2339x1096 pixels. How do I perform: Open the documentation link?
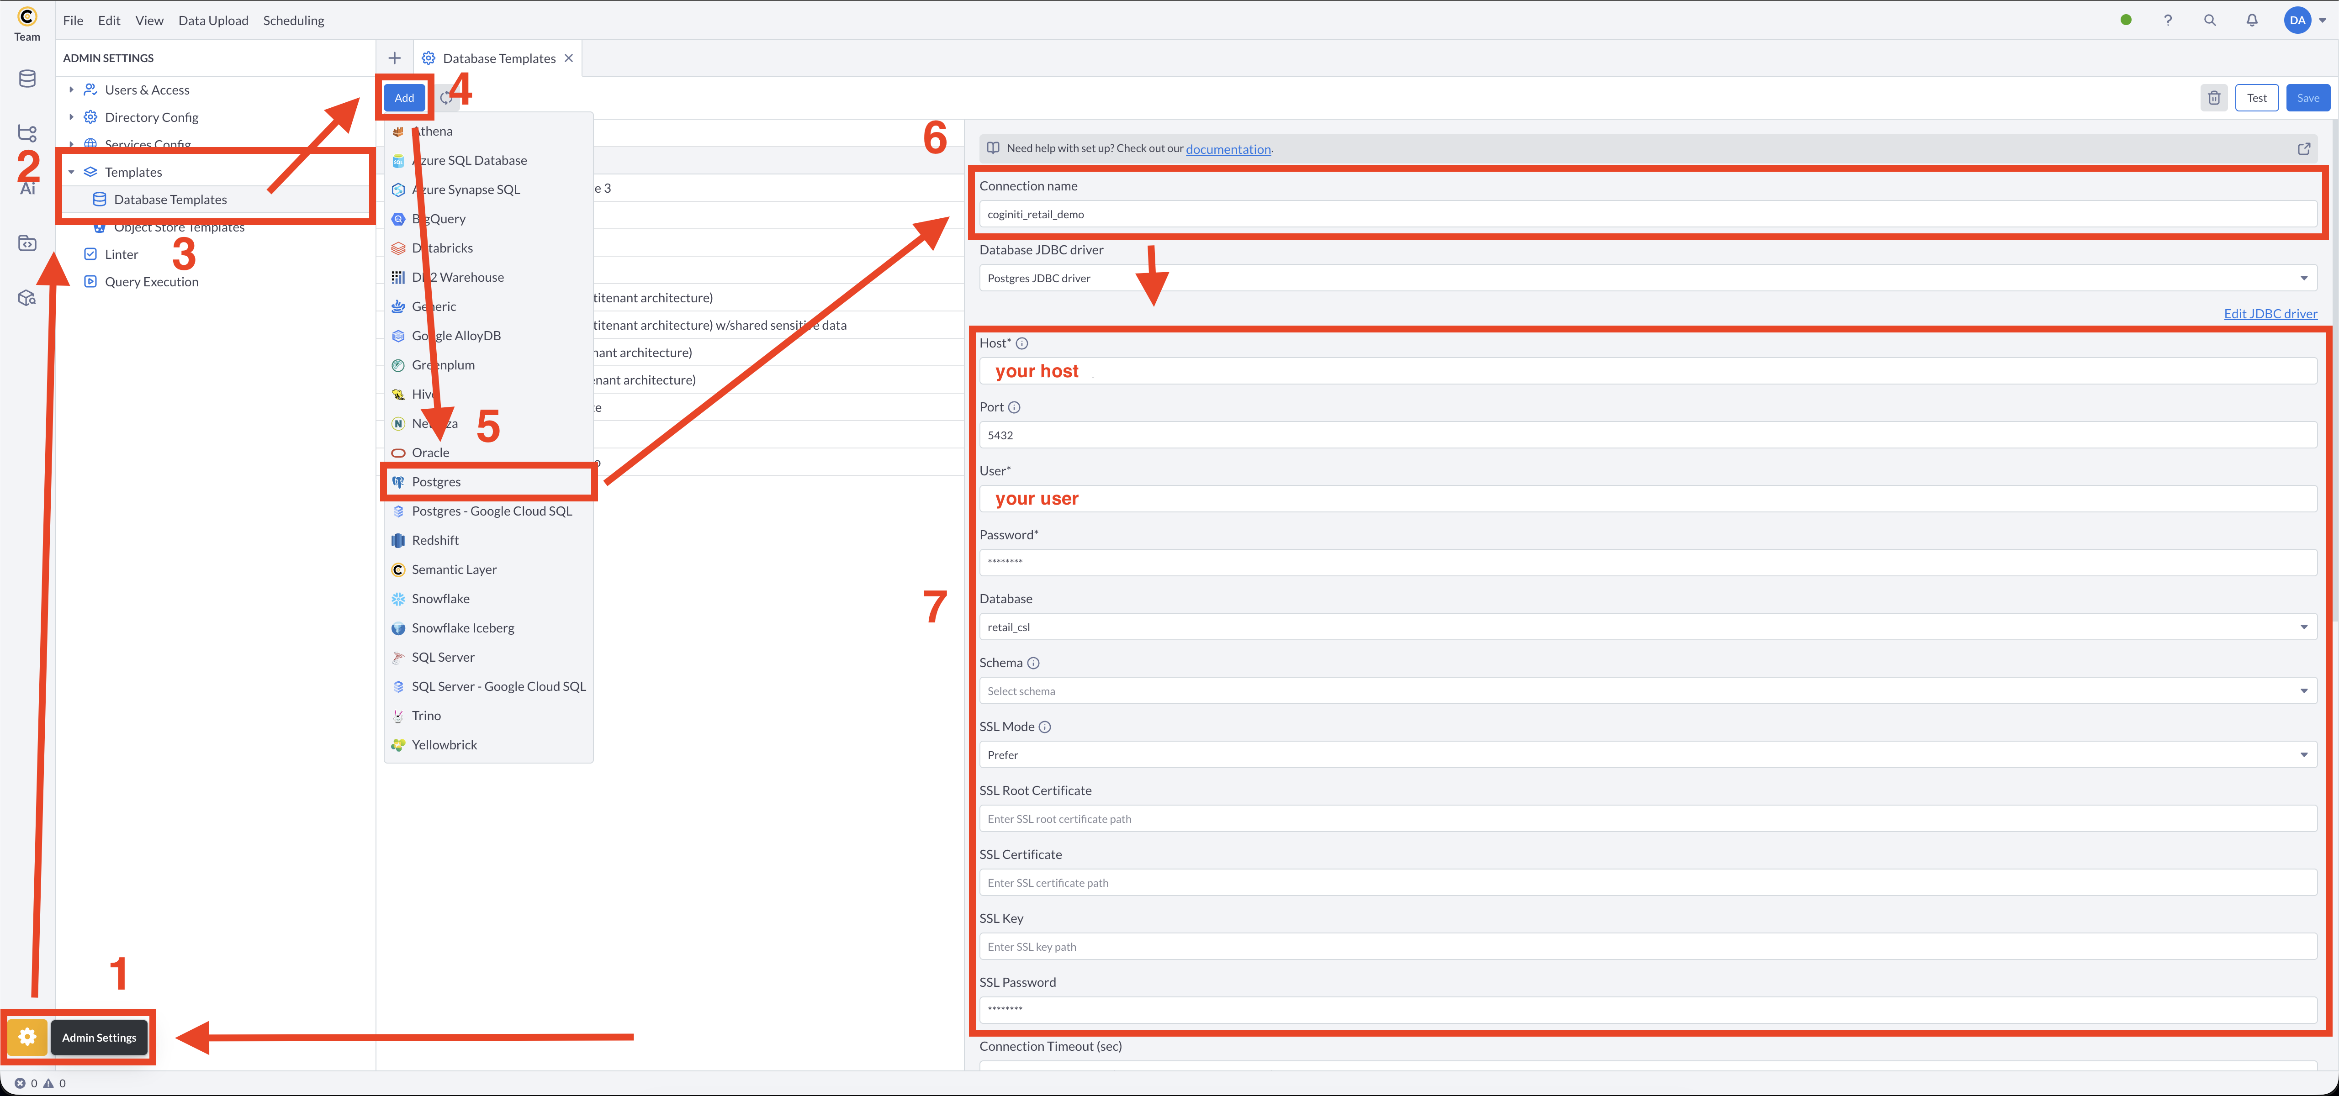click(x=1228, y=149)
